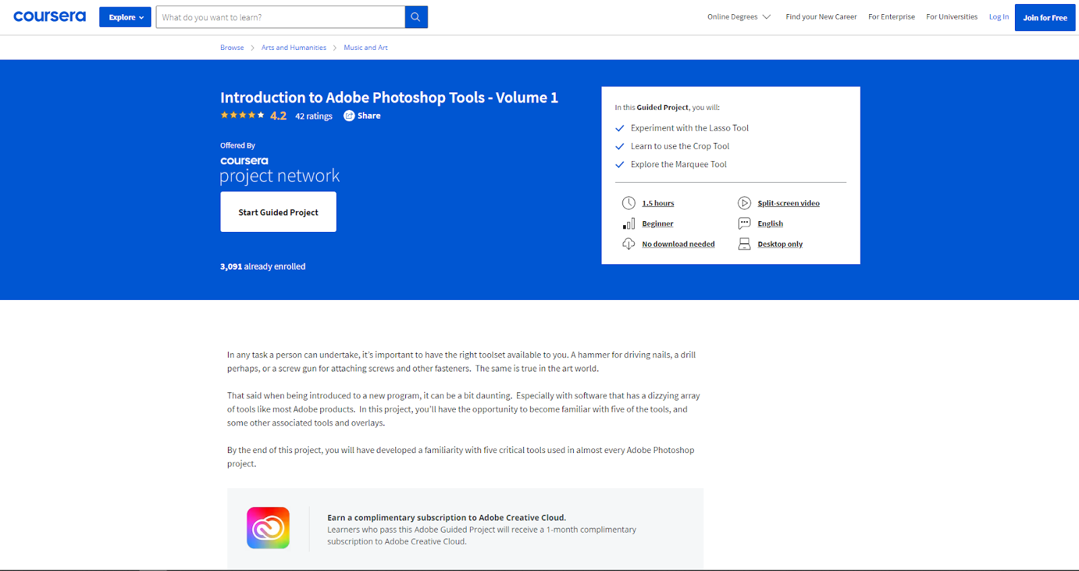This screenshot has height=571, width=1079.
Task: Click the Browse breadcrumb link
Action: pos(232,48)
